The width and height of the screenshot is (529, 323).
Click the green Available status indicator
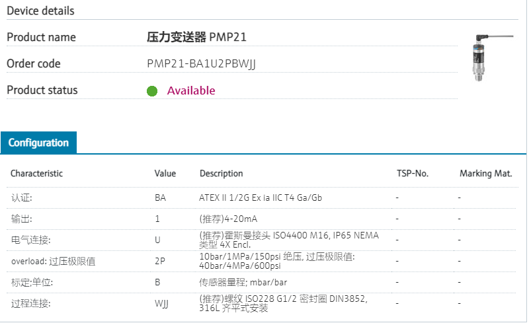click(x=152, y=90)
